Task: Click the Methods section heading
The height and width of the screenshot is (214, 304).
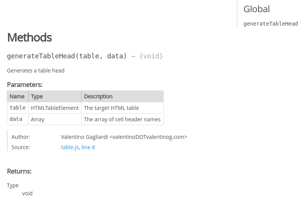Action: pyautogui.click(x=29, y=37)
